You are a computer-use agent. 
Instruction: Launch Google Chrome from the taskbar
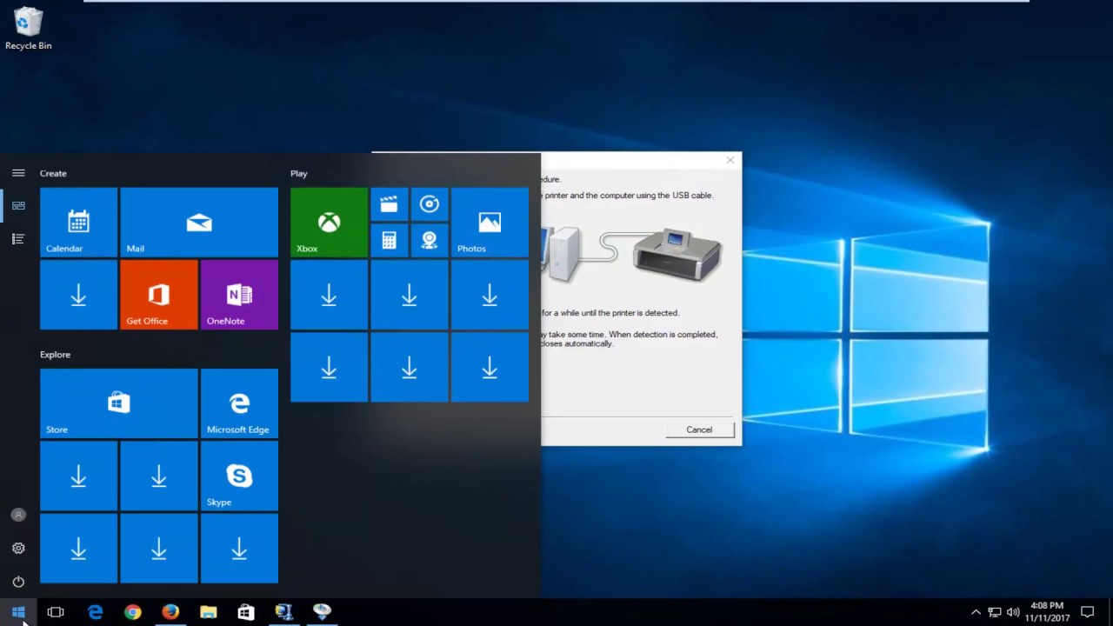(132, 612)
